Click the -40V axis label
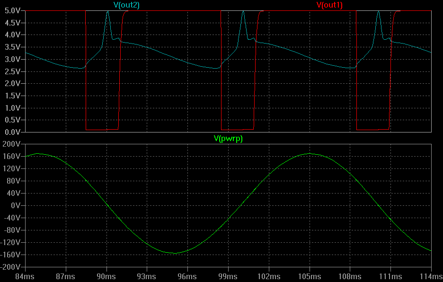This screenshot has width=443, height=282. pyautogui.click(x=12, y=218)
